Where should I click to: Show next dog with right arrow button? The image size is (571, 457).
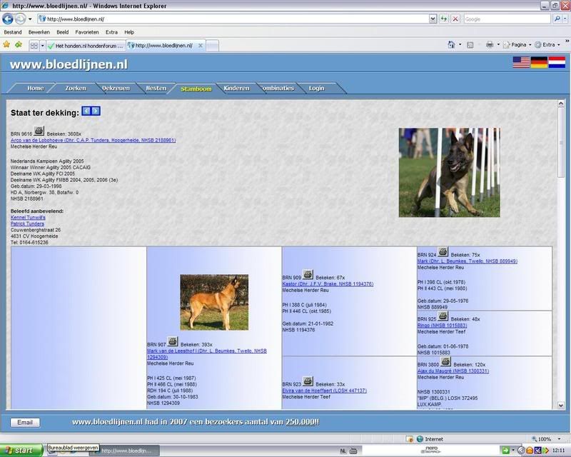tap(96, 111)
